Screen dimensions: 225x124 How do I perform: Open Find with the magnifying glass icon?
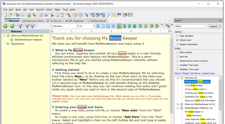pyautogui.click(x=109, y=15)
